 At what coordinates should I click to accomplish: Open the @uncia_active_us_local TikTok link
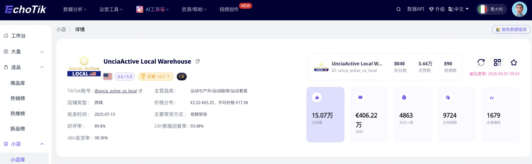coord(116,91)
